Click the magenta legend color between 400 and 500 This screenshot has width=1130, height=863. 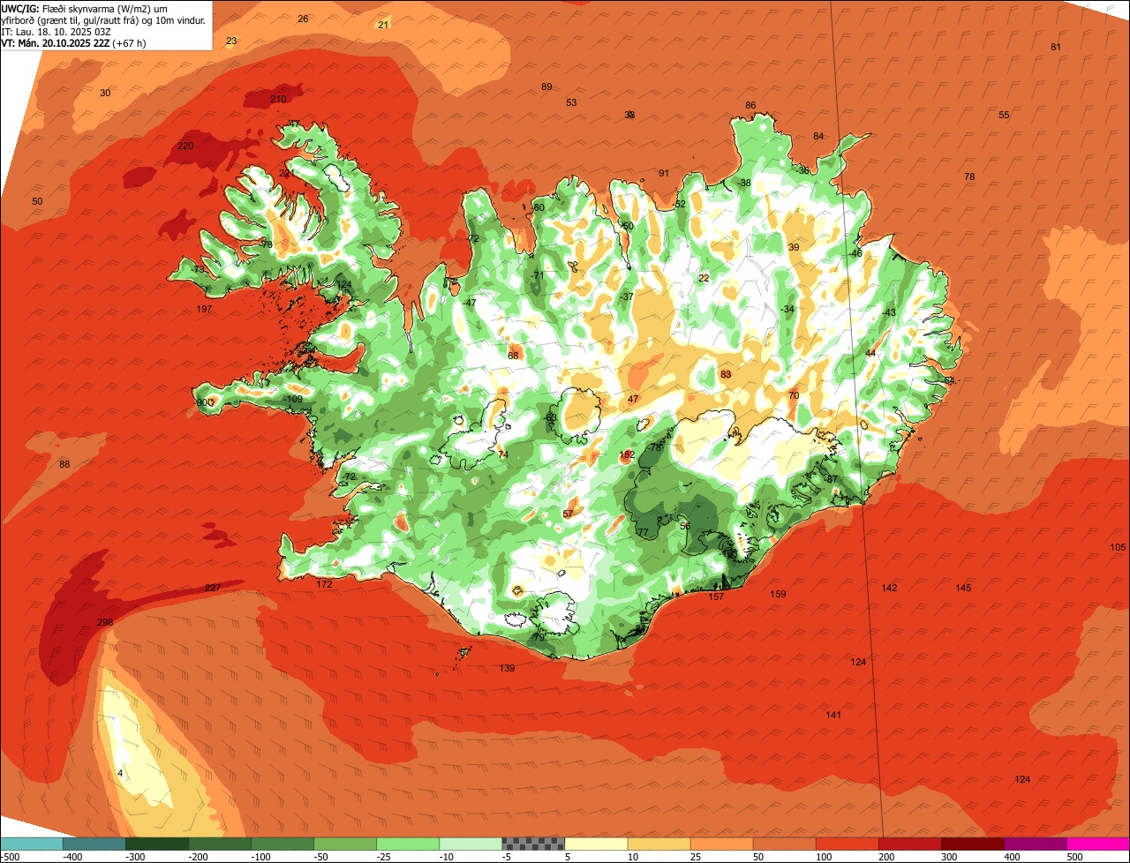point(1036,844)
